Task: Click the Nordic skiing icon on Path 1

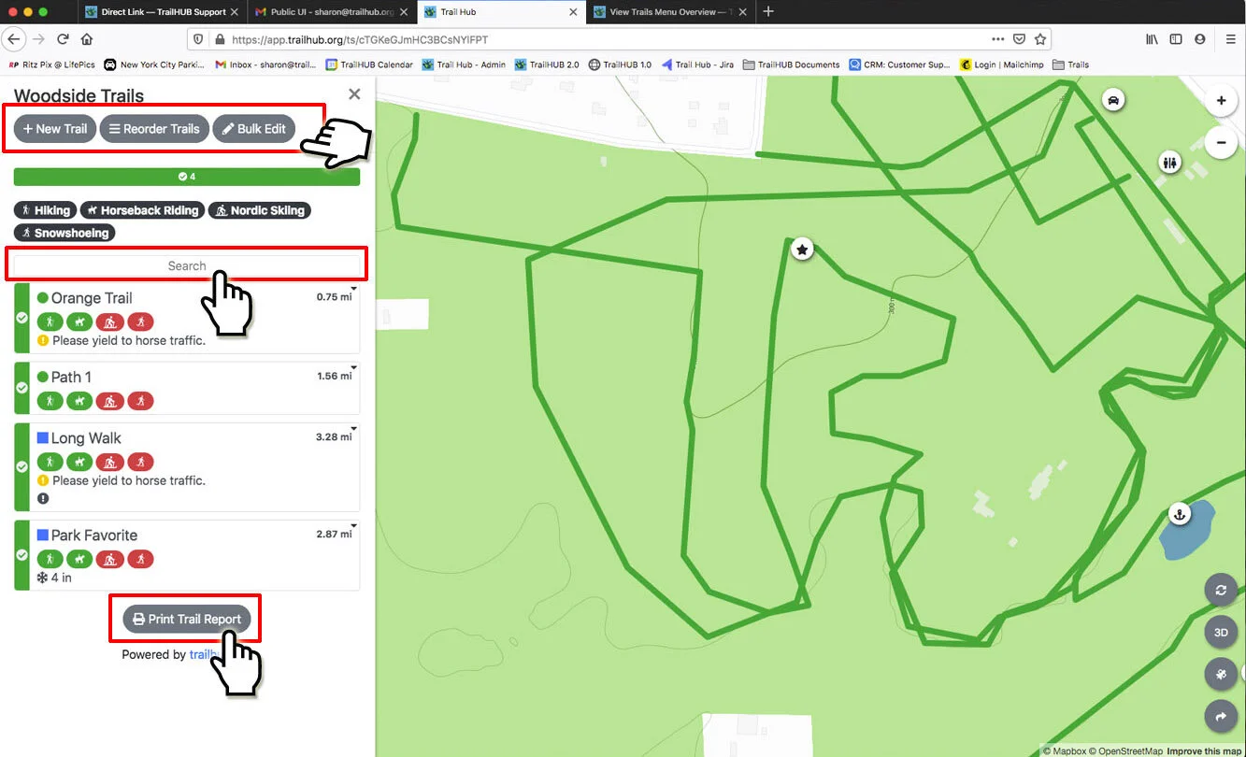Action: pos(110,401)
